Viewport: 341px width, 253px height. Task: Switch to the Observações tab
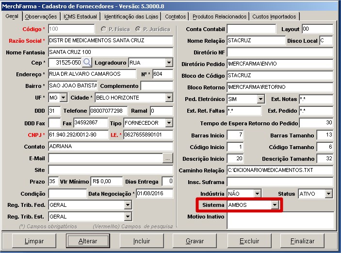41,17
